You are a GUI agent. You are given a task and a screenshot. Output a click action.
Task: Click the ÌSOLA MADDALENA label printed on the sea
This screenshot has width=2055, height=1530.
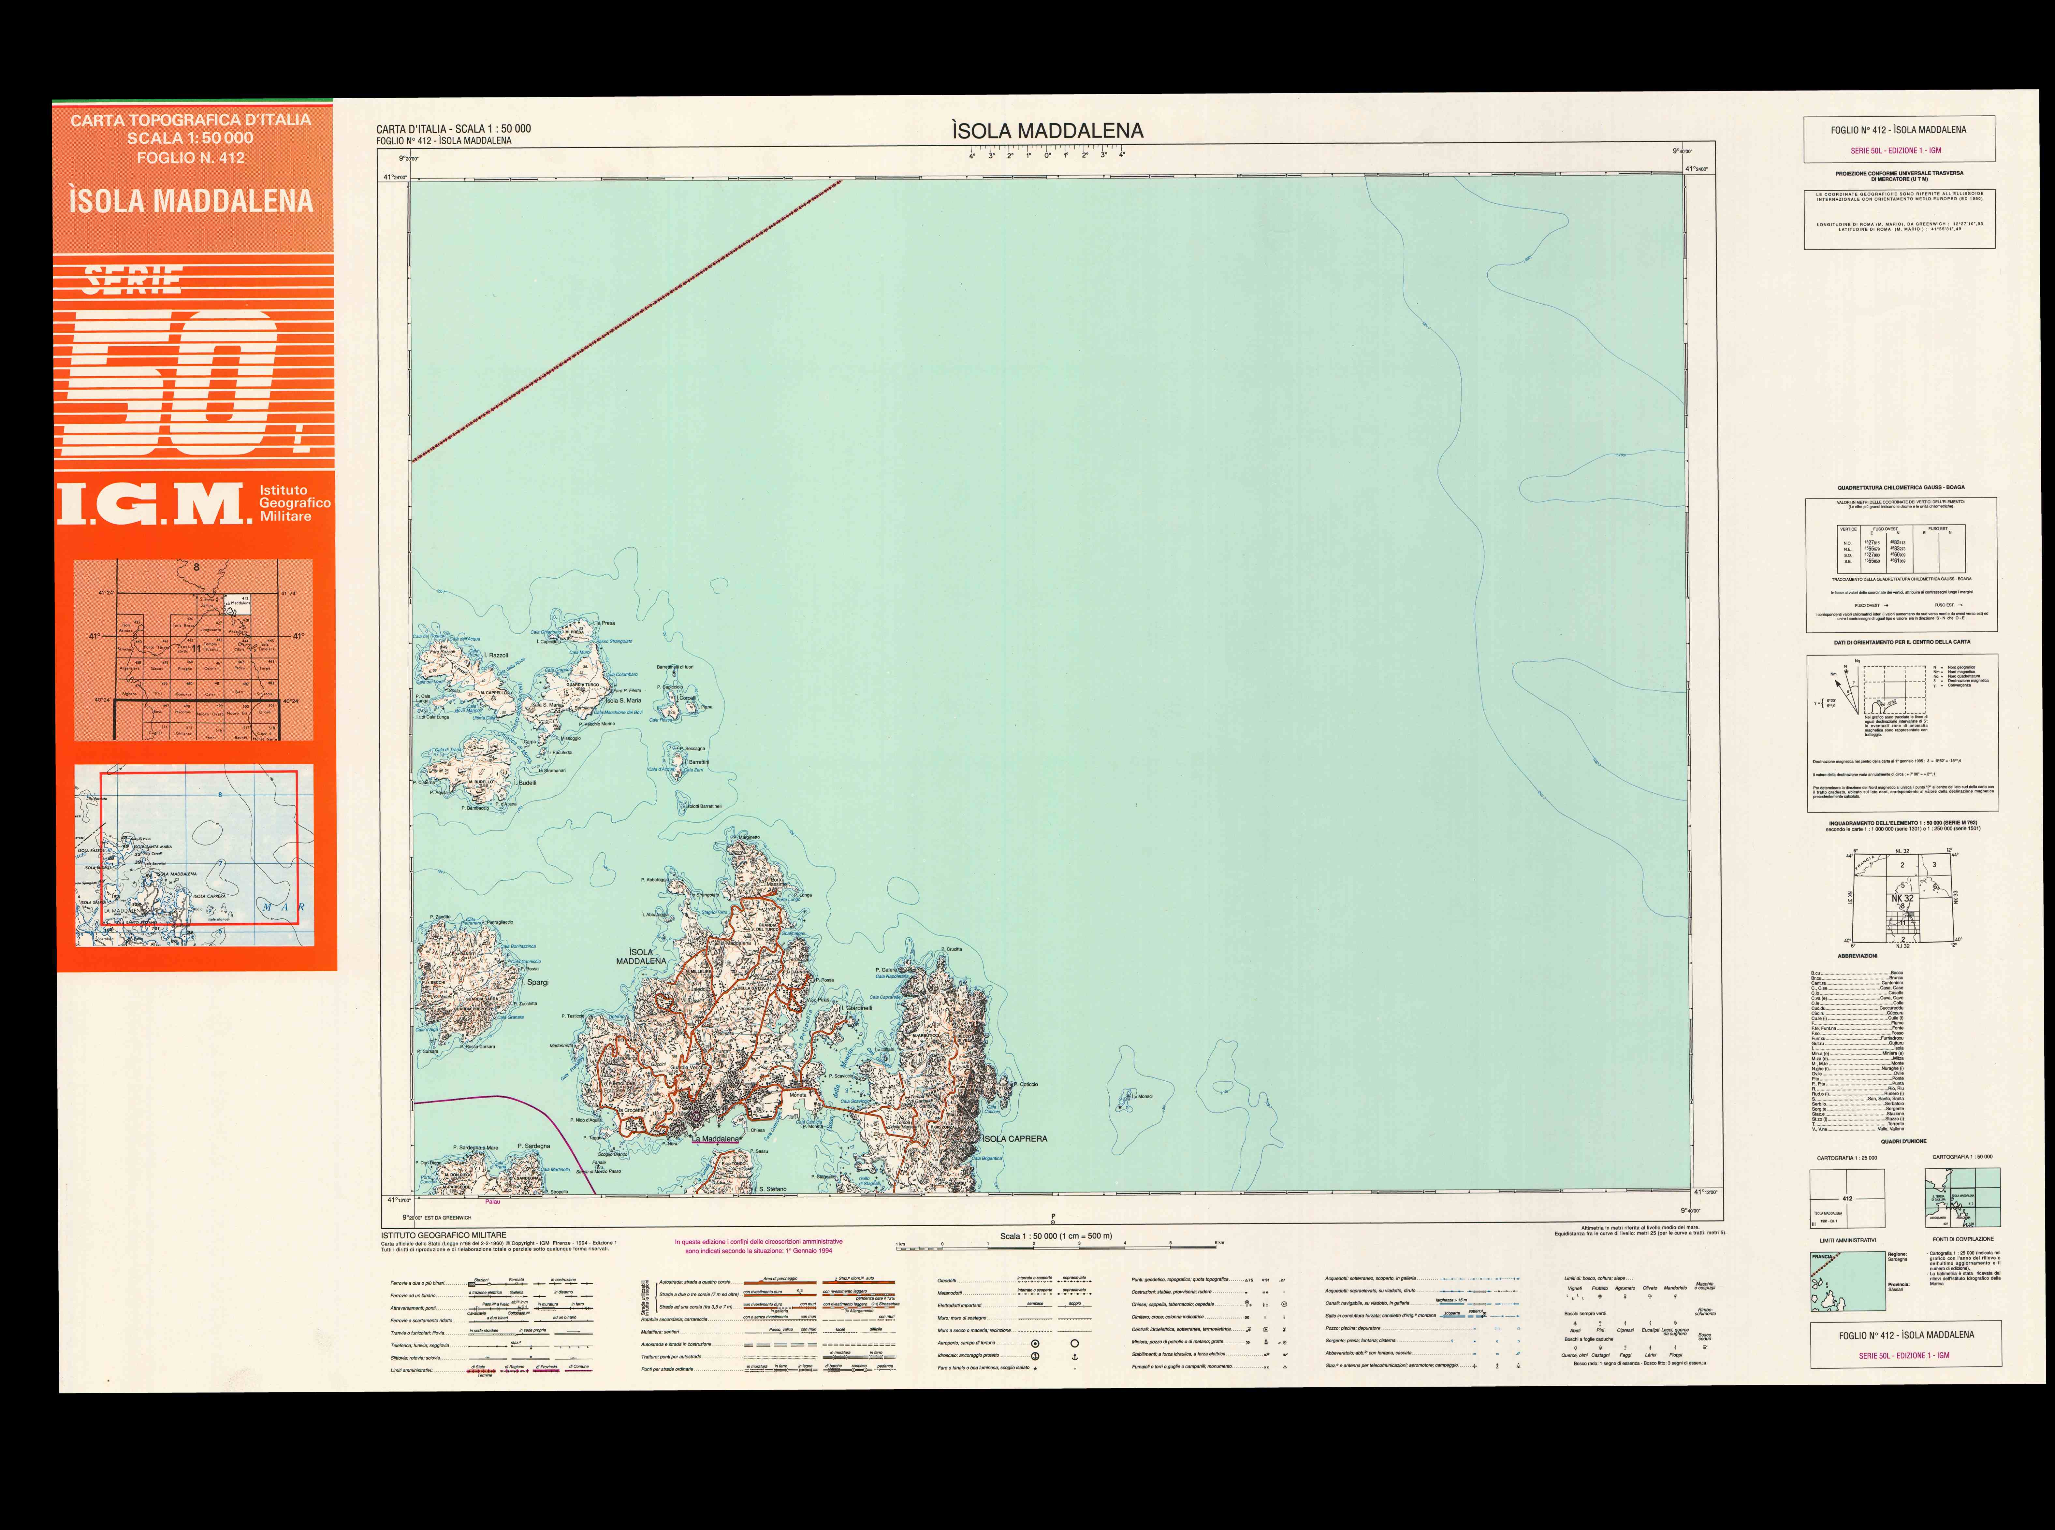pyautogui.click(x=641, y=956)
